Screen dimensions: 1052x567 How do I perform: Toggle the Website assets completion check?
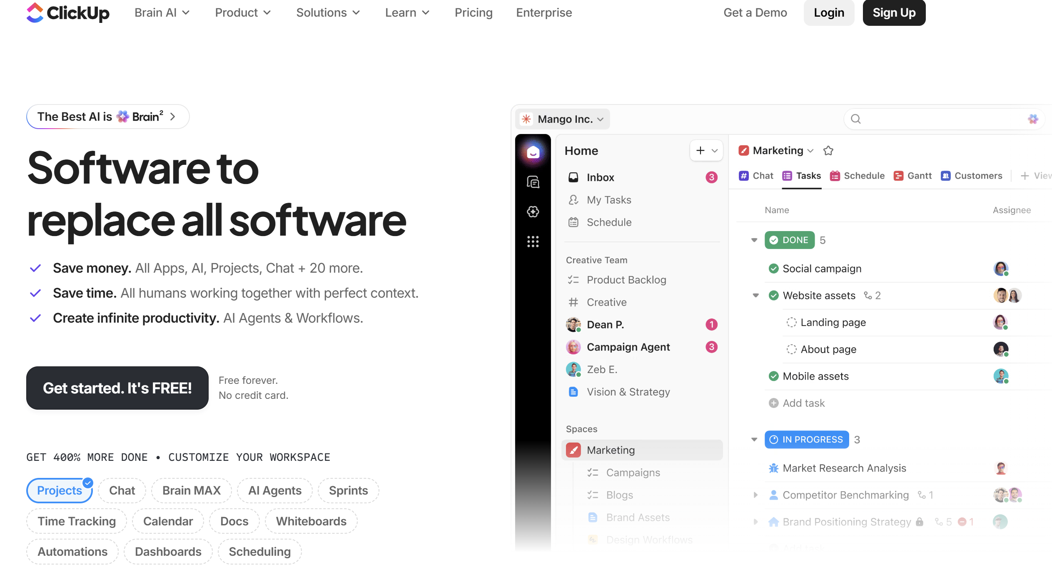coord(773,296)
